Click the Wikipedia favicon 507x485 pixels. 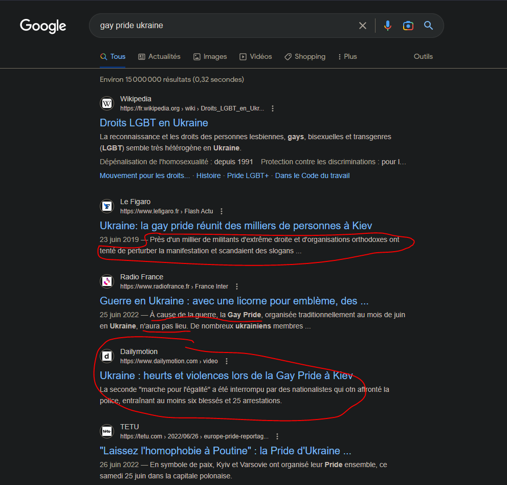click(107, 103)
